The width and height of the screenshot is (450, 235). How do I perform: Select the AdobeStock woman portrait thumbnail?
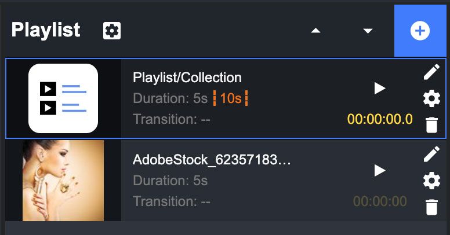[63, 180]
